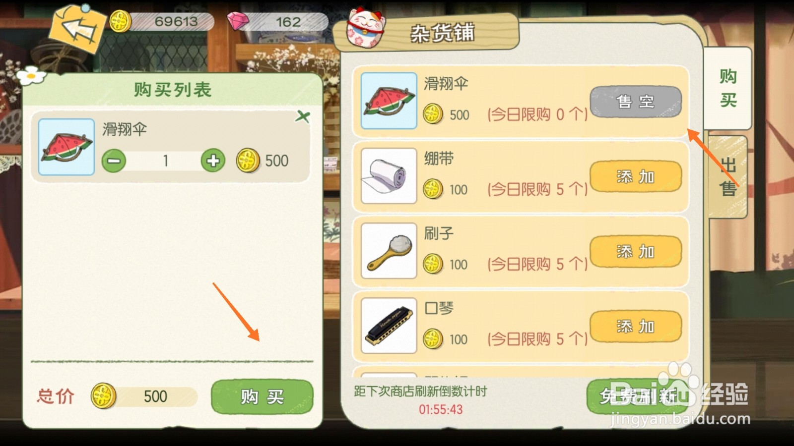Add 绷带 with its 添加 button
This screenshot has height=446, width=794.
(636, 176)
